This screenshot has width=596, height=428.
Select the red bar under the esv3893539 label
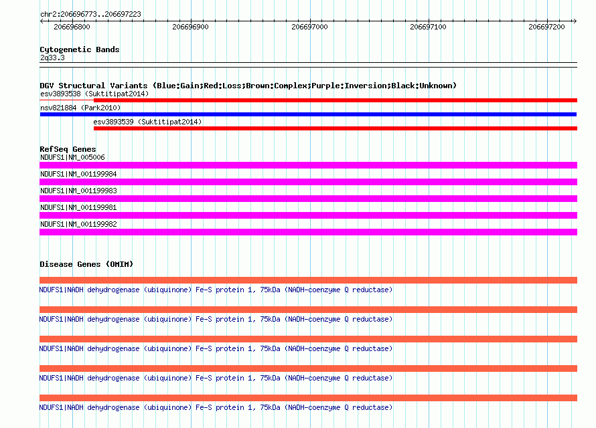335,128
